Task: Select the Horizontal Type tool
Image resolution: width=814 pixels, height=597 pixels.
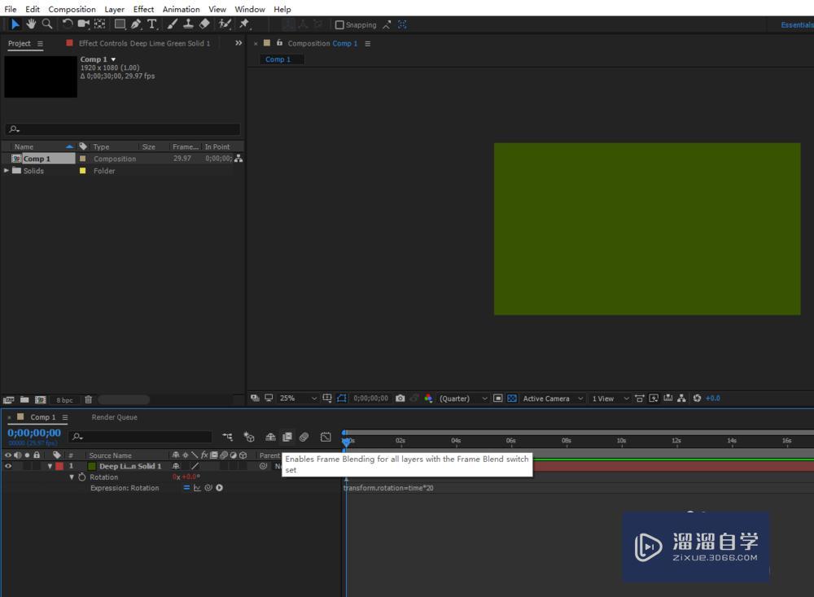Action: coord(152,24)
